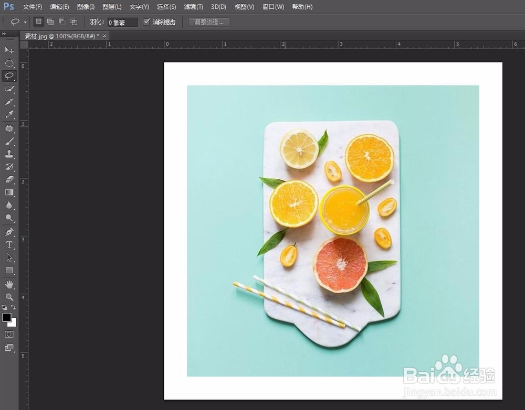Viewport: 525px width, 410px height.
Task: Select the Spot Healing Brush tool
Action: (9, 128)
